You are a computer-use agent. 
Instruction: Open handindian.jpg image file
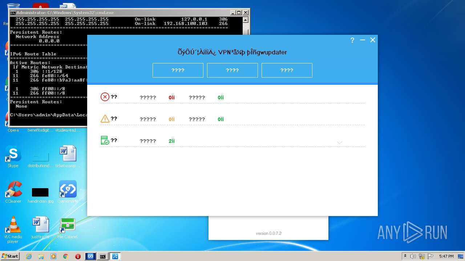coord(40,195)
